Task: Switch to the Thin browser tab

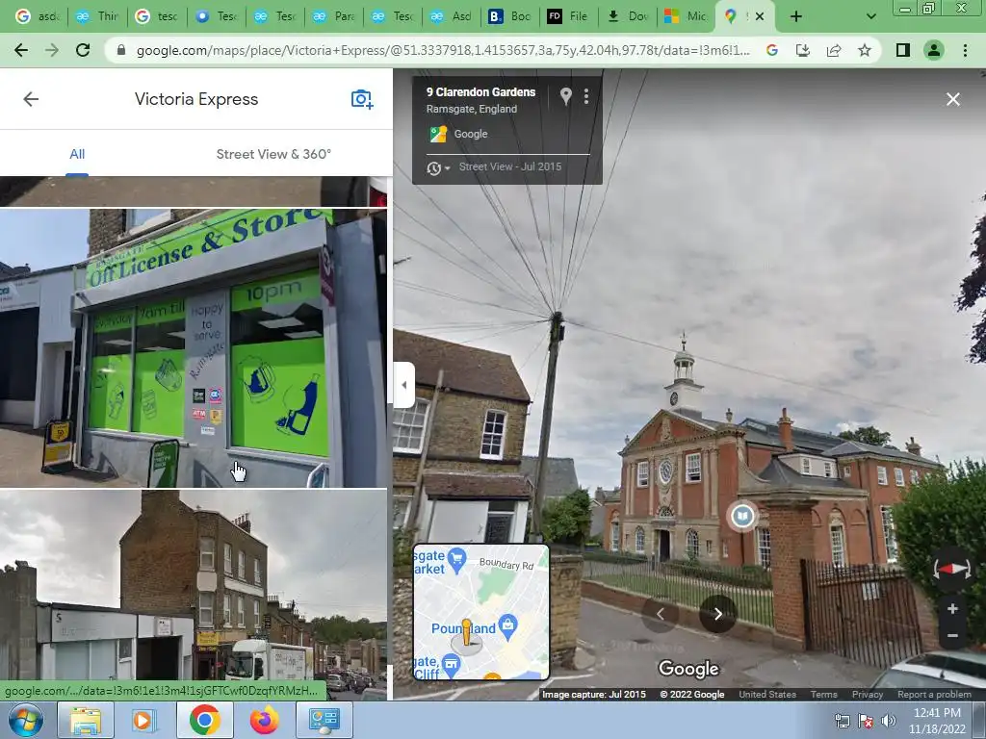Action: point(97,16)
